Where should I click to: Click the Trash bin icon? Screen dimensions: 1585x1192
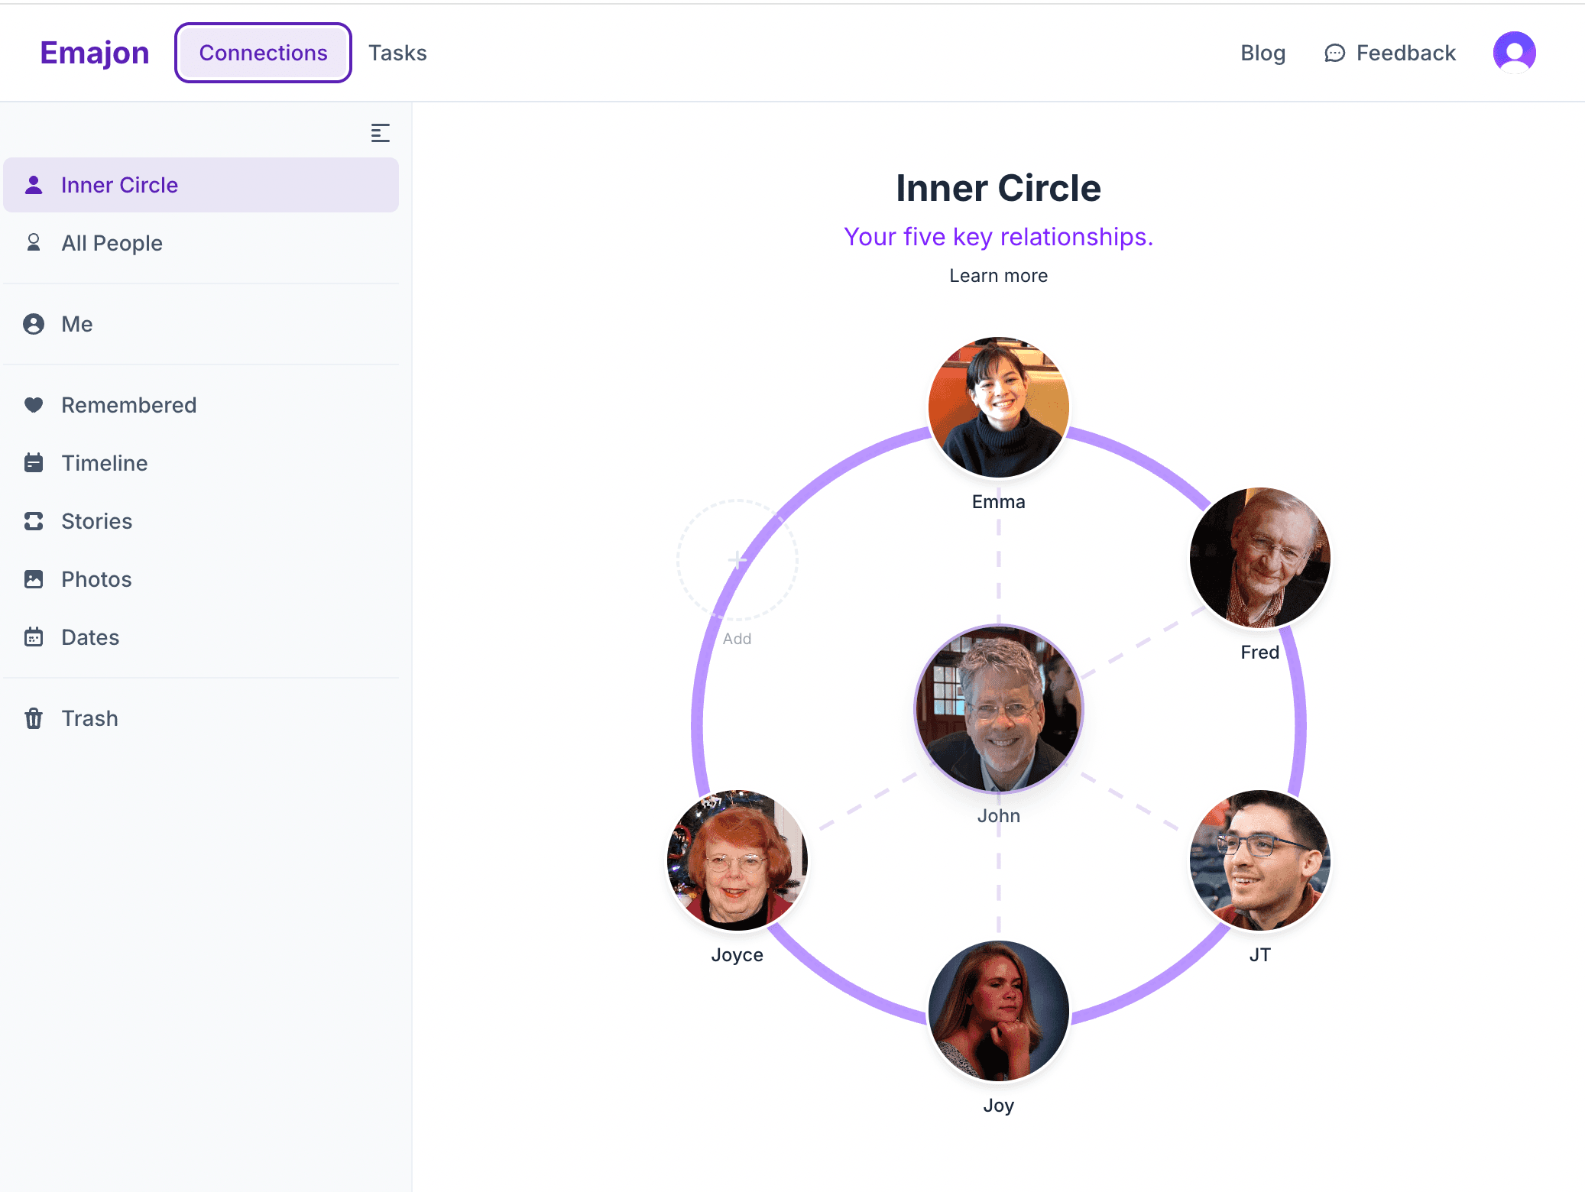click(x=34, y=718)
